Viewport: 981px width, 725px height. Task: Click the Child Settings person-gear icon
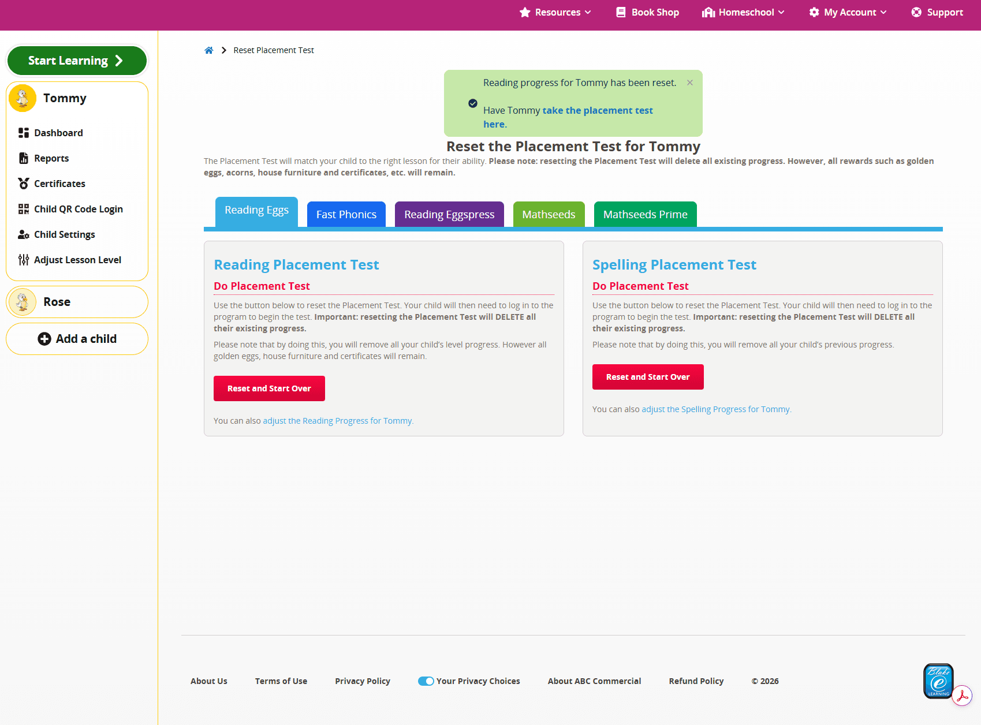24,234
